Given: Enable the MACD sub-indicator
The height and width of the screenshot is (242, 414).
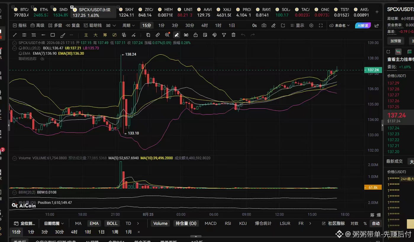Looking at the screenshot, I should [211, 223].
